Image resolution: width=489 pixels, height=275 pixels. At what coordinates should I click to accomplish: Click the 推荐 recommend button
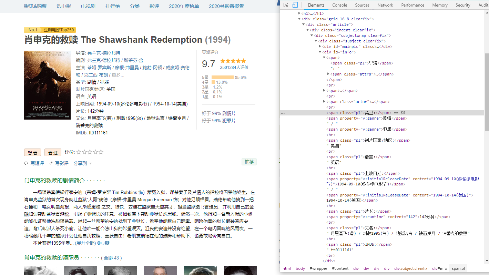click(249, 162)
